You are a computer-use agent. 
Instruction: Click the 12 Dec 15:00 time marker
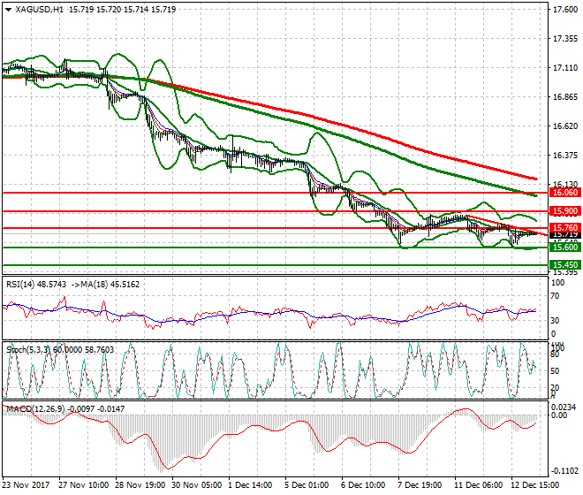pos(534,485)
